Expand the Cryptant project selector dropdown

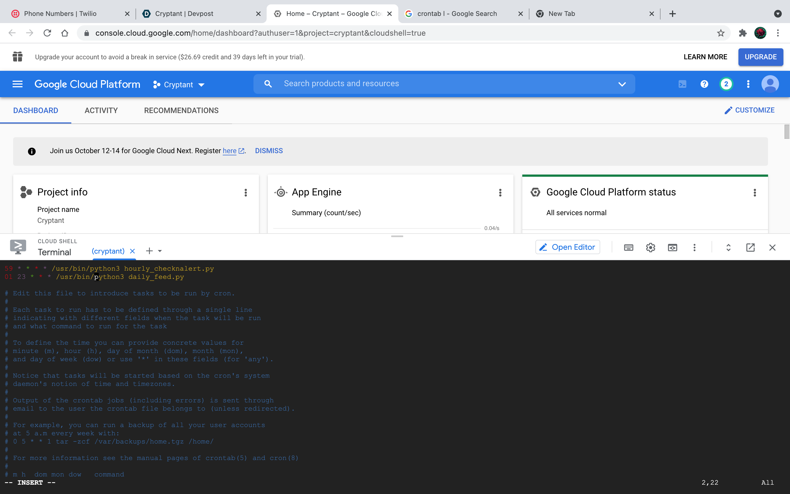pos(179,85)
